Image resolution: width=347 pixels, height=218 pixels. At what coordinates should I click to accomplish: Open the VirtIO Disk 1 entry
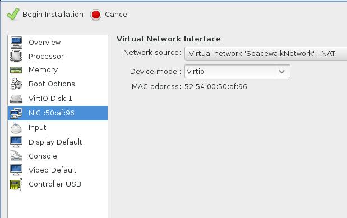point(58,99)
